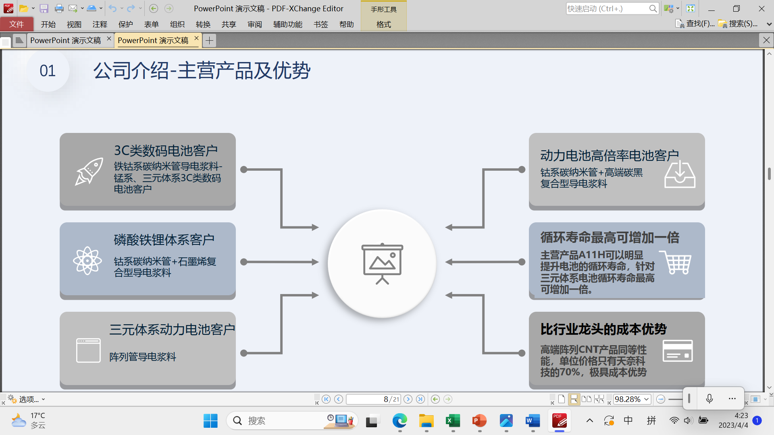Click the 文件 file button
This screenshot has width=774, height=435.
pyautogui.click(x=17, y=24)
